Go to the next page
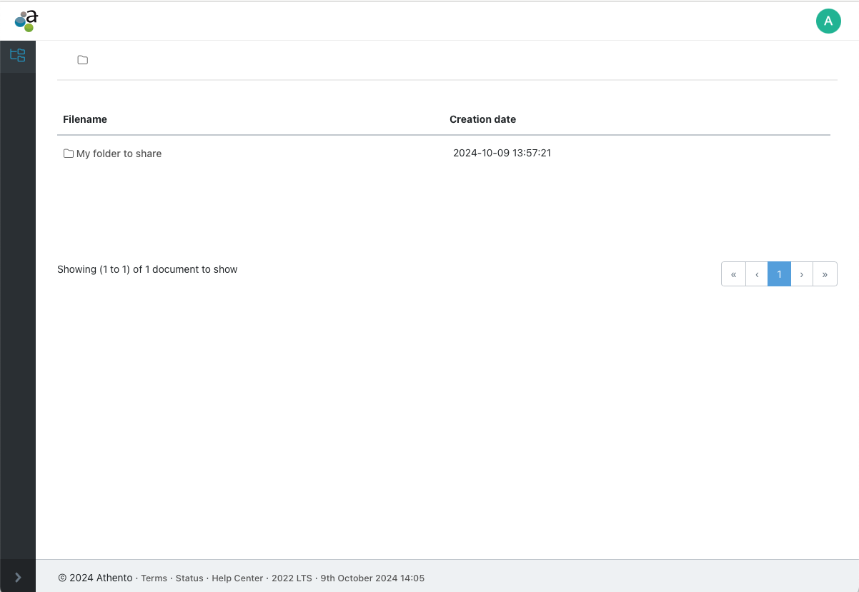The width and height of the screenshot is (859, 592). pyautogui.click(x=802, y=274)
